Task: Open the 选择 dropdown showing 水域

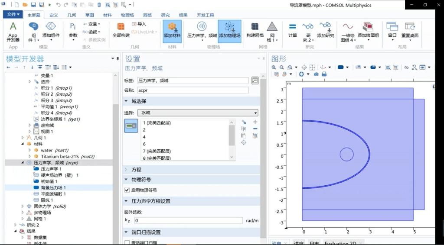Action: point(197,113)
